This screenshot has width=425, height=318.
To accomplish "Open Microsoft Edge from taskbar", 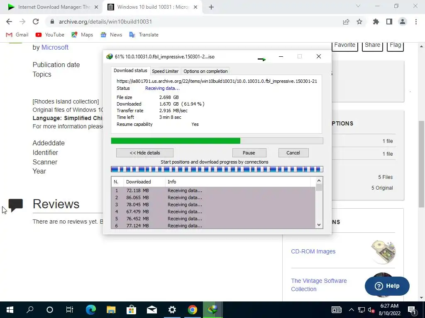I will click(91, 310).
